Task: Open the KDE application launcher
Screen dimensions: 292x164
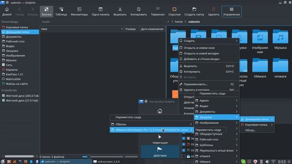Action: 3,162
